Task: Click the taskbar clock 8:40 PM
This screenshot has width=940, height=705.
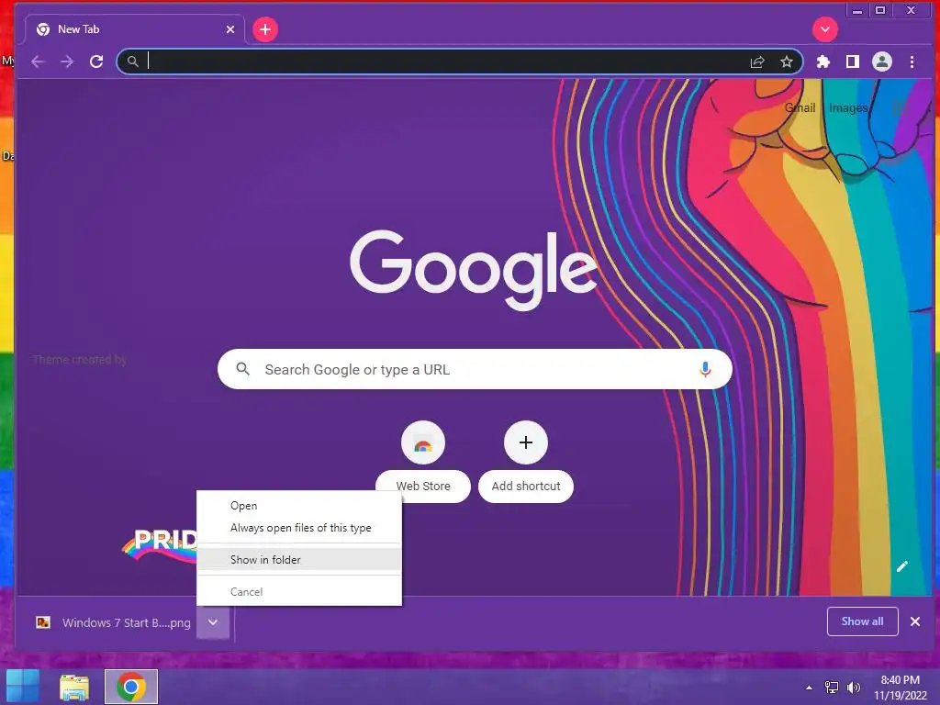Action: click(x=900, y=688)
